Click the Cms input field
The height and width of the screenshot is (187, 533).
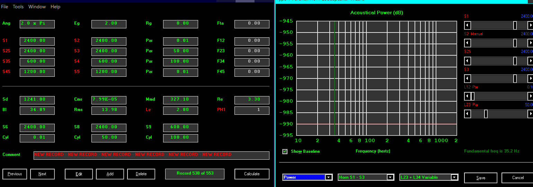click(x=109, y=100)
